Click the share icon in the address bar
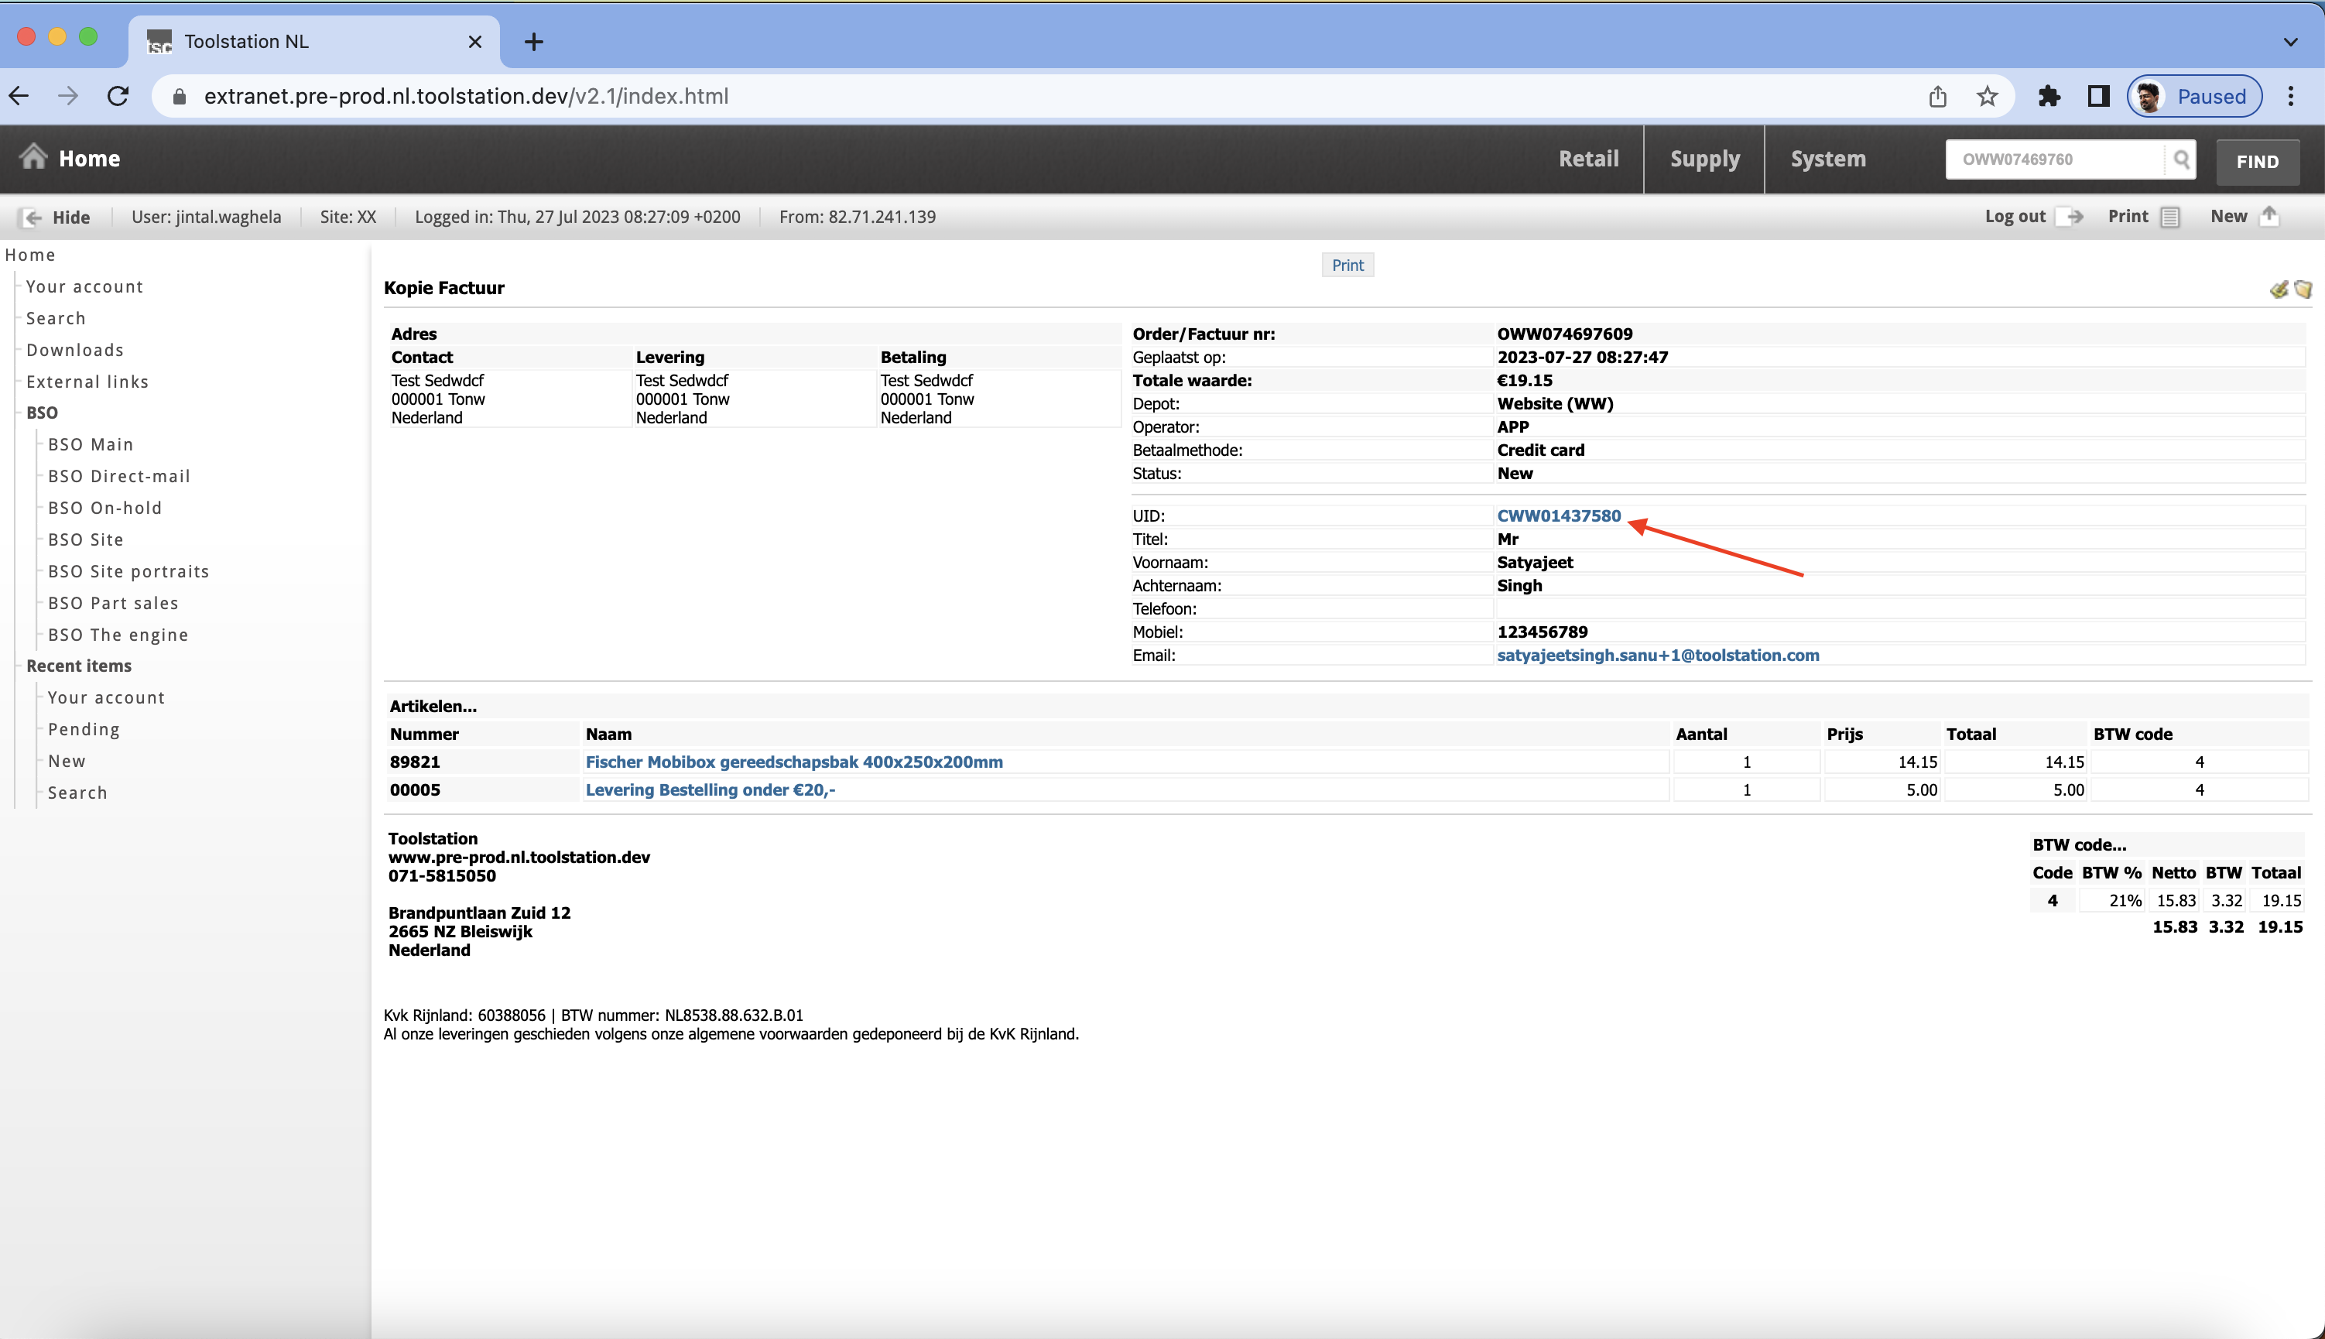2325x1339 pixels. pos(1938,96)
